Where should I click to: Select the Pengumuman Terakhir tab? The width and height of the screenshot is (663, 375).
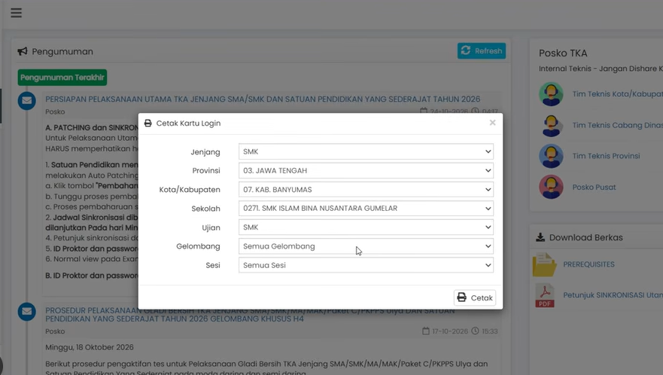(62, 78)
